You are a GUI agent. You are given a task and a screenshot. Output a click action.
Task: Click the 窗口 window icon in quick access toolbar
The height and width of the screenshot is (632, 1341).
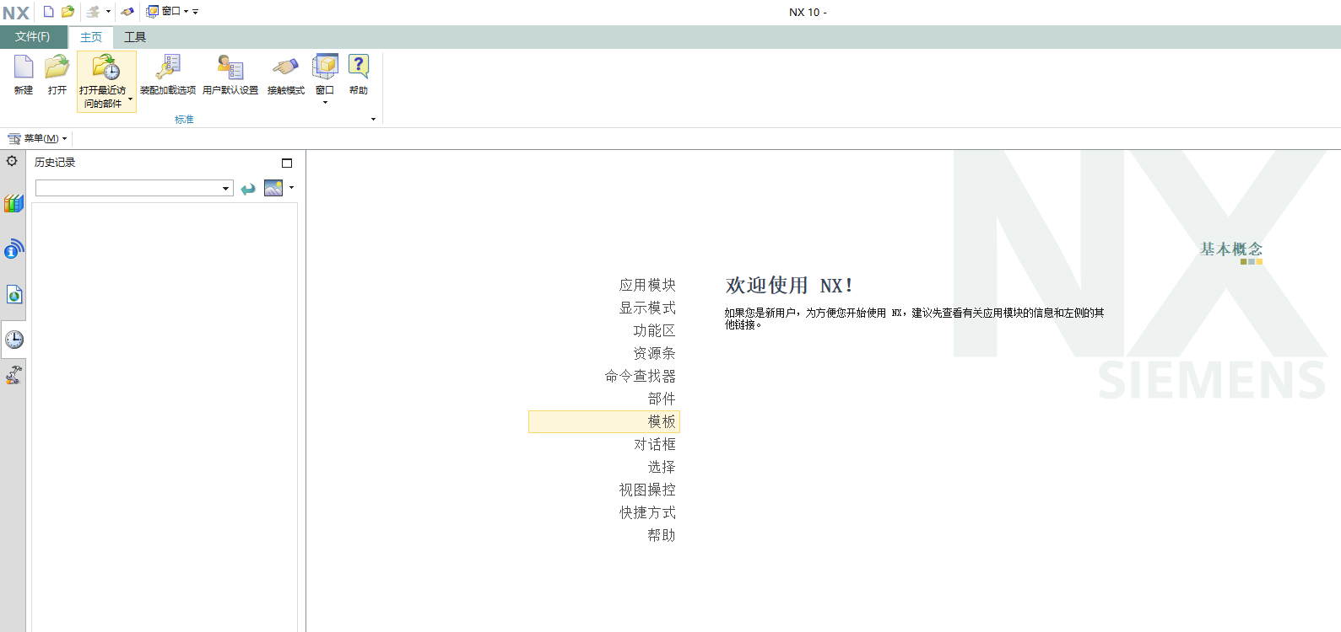point(153,12)
